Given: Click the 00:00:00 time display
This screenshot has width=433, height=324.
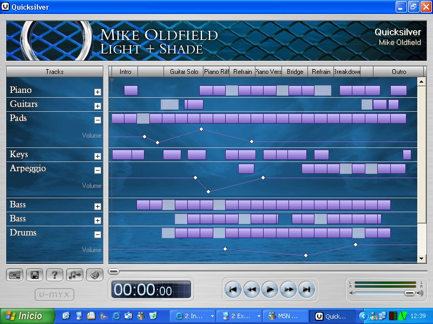Looking at the screenshot, I should (x=151, y=290).
